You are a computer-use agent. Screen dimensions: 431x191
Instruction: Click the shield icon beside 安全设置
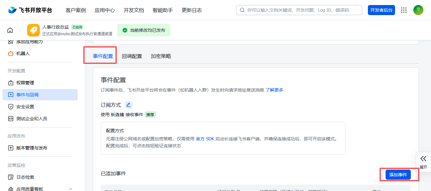(11, 107)
